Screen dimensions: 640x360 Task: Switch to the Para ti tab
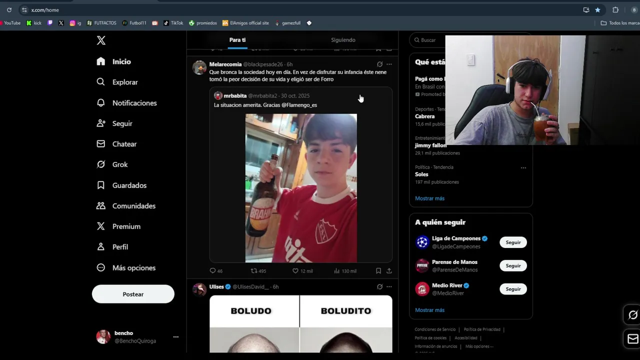click(237, 40)
